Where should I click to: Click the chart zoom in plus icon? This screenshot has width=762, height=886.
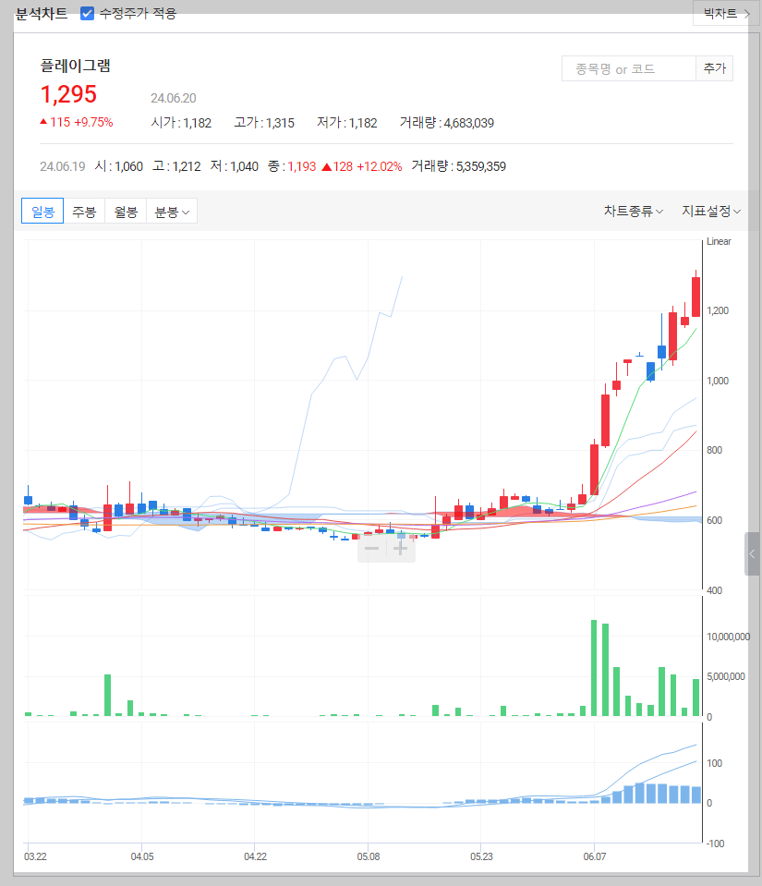pyautogui.click(x=401, y=548)
